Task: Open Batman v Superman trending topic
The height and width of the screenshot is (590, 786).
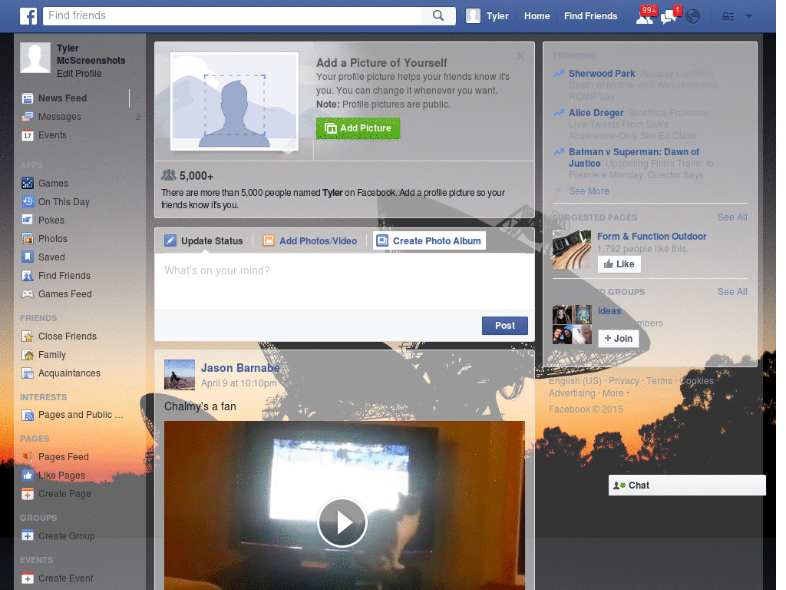Action: [x=633, y=157]
